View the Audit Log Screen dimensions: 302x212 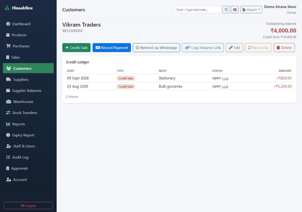(28, 157)
